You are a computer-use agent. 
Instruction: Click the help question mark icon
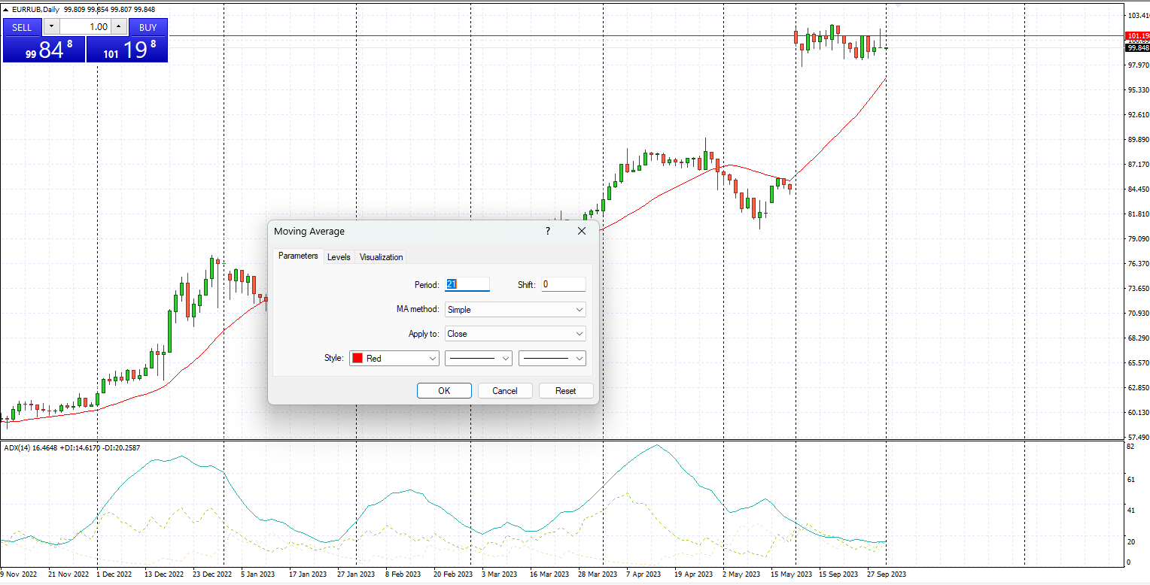pos(547,232)
